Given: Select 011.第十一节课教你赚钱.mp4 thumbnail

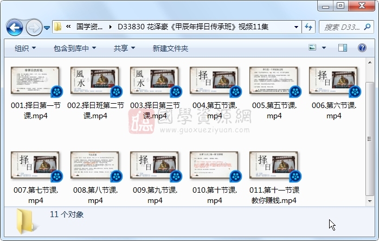Looking at the screenshot, I should 274,165.
